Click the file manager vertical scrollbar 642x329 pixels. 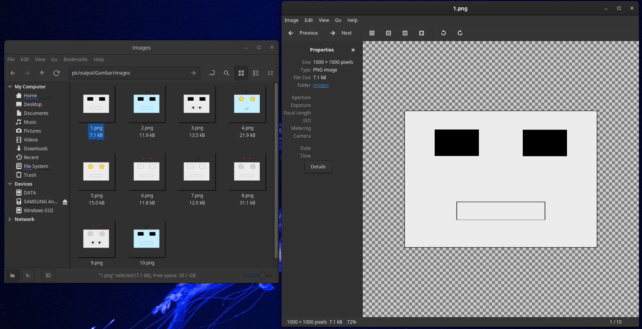click(x=276, y=171)
